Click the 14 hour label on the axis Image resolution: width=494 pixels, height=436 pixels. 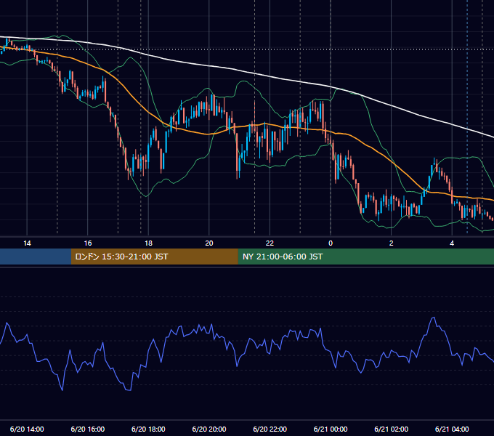(27, 243)
